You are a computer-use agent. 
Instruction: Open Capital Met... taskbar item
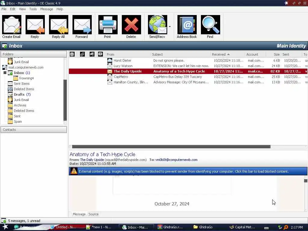[x=242, y=227]
